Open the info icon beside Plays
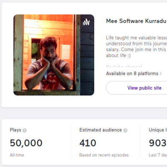This screenshot has height=167, width=167. [x=25, y=130]
